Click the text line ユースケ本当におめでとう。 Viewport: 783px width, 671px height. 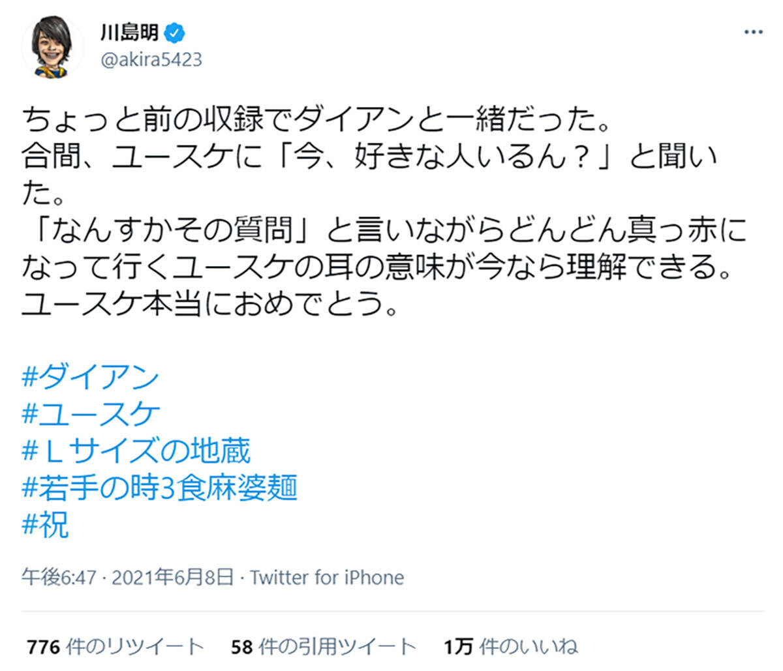click(x=210, y=305)
